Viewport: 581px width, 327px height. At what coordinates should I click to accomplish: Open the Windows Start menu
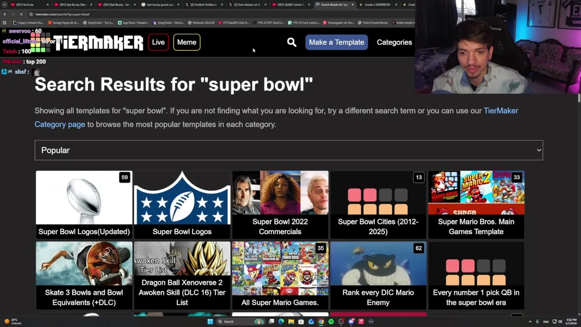click(x=210, y=322)
